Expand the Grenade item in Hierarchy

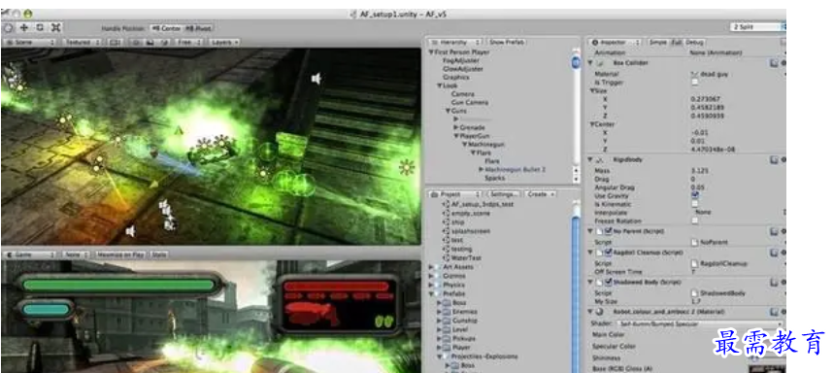pos(456,127)
